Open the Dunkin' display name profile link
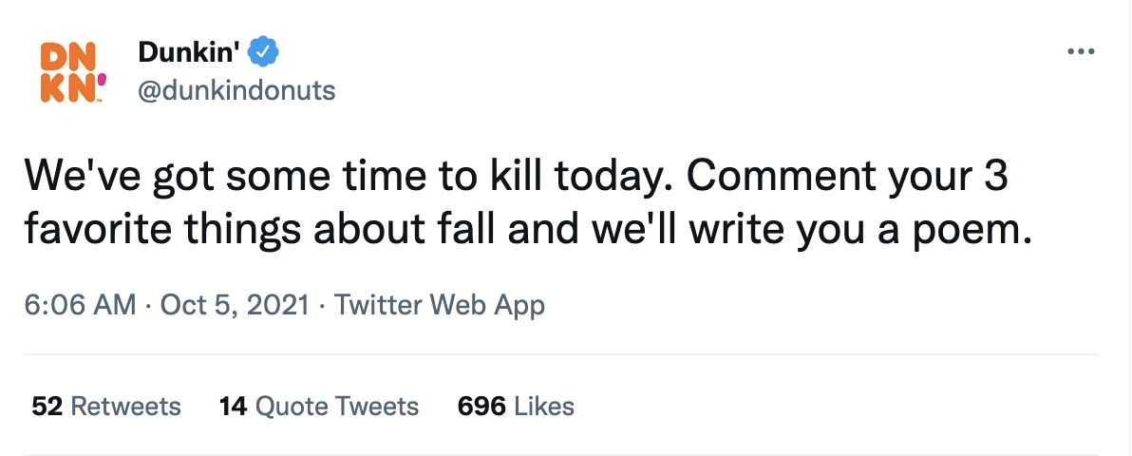1132x456 pixels. click(x=189, y=51)
